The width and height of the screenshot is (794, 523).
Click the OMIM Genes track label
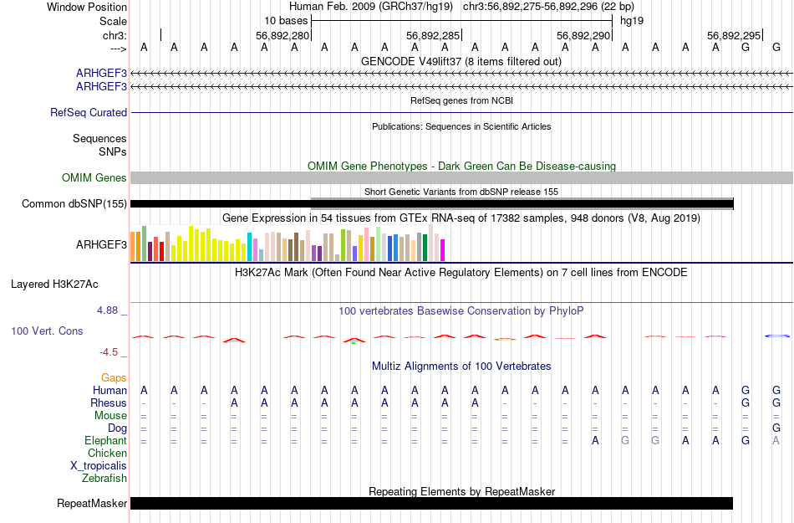pos(94,178)
